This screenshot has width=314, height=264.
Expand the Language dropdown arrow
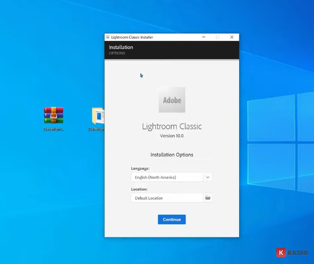point(208,177)
